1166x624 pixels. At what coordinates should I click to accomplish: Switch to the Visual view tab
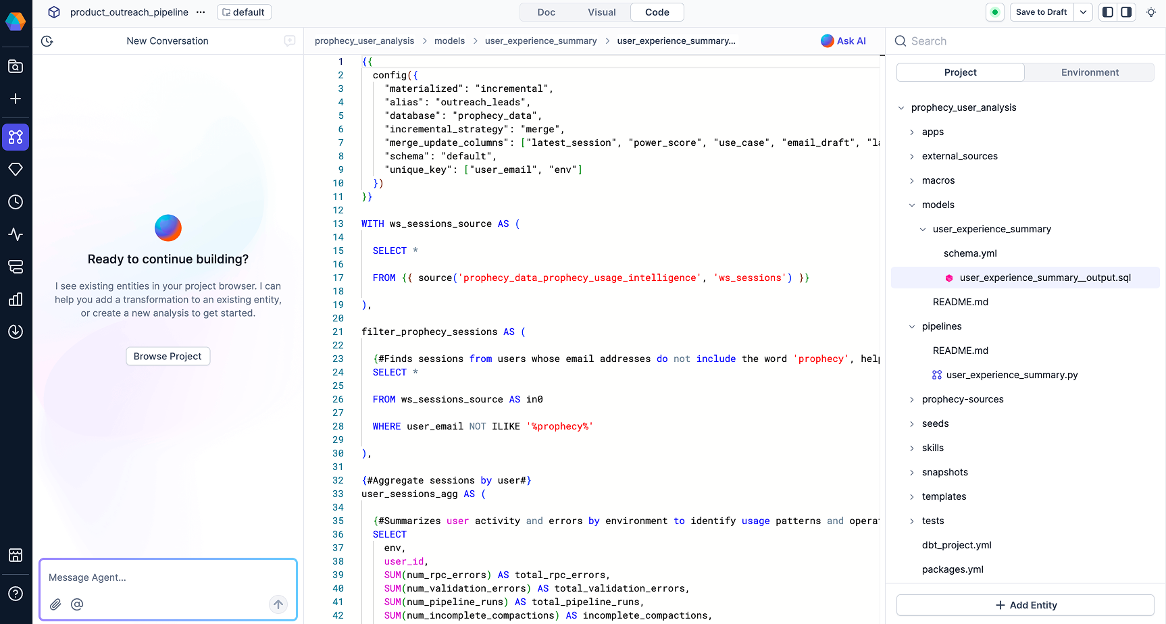[x=602, y=12]
